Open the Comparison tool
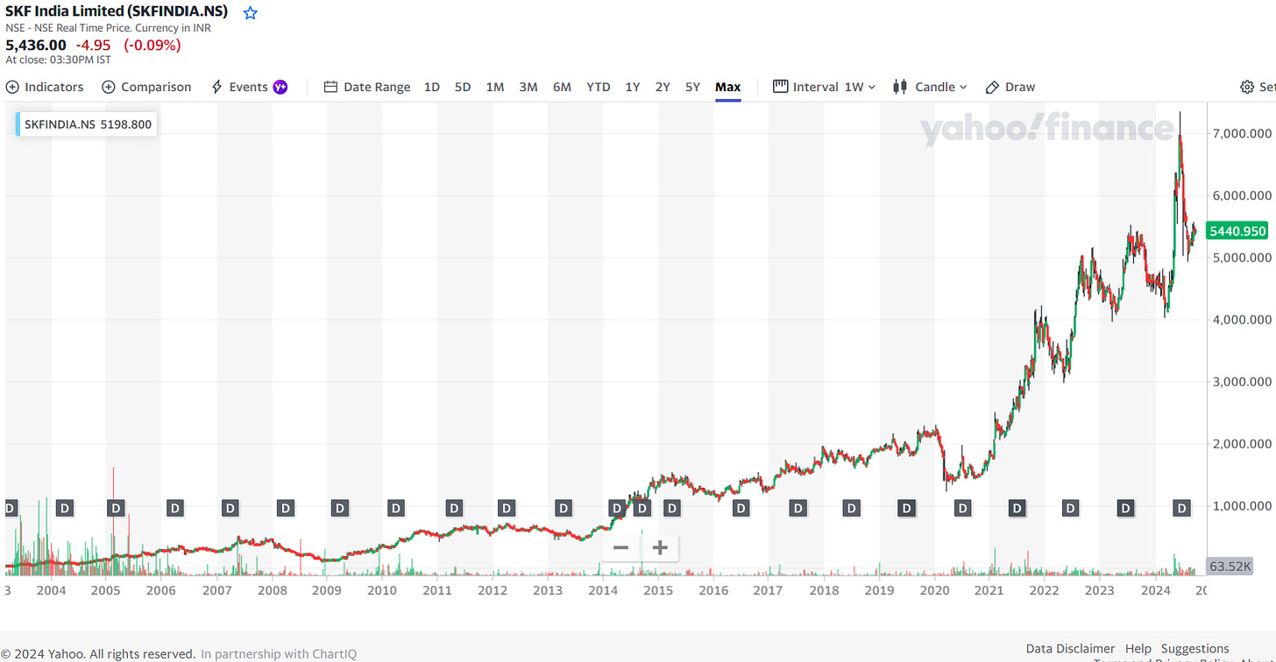Screen dimensions: 1276x662 (146, 87)
